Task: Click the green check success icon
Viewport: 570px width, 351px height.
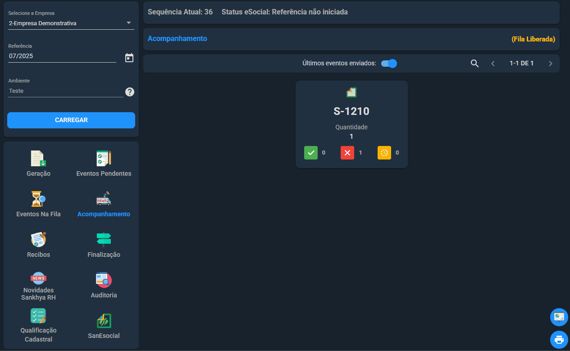Action: tap(311, 153)
